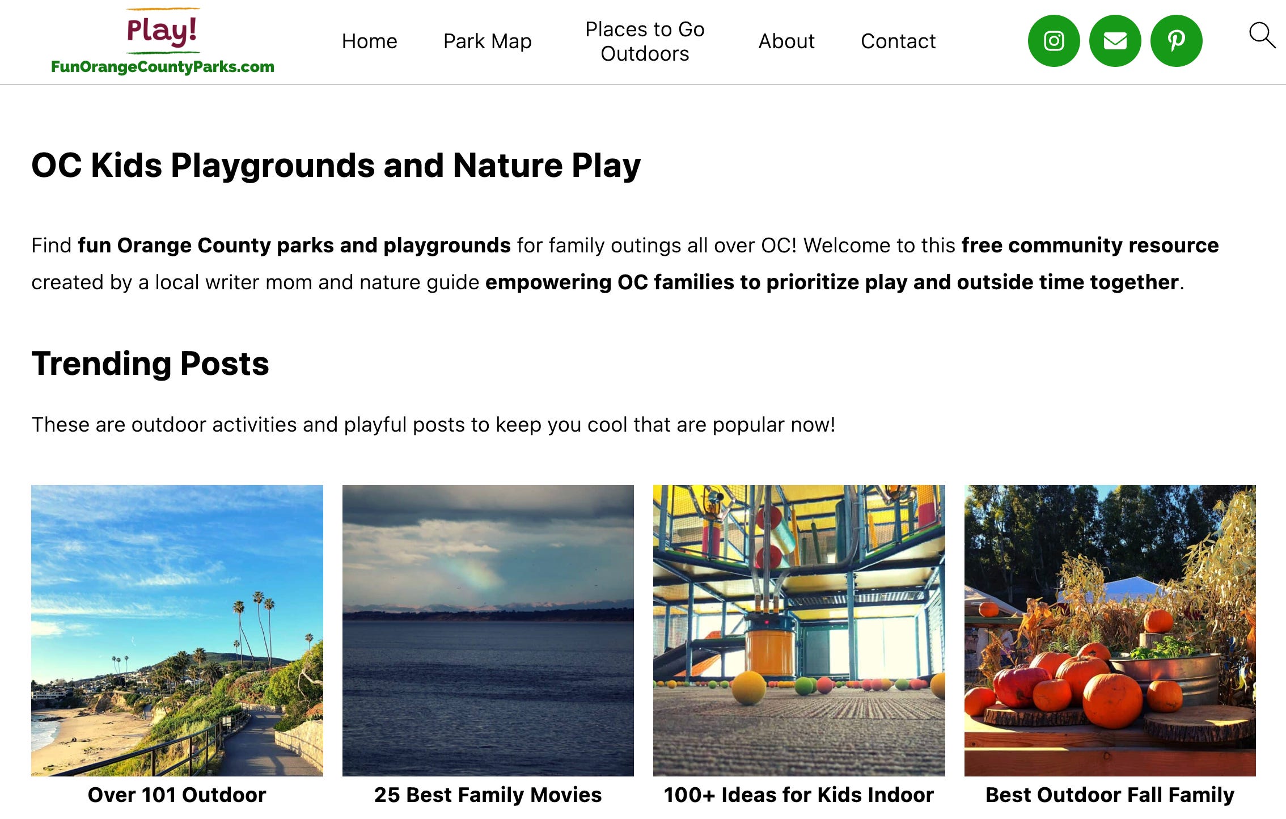Open 25 Best Family Movies post
This screenshot has width=1286, height=819.
click(488, 795)
